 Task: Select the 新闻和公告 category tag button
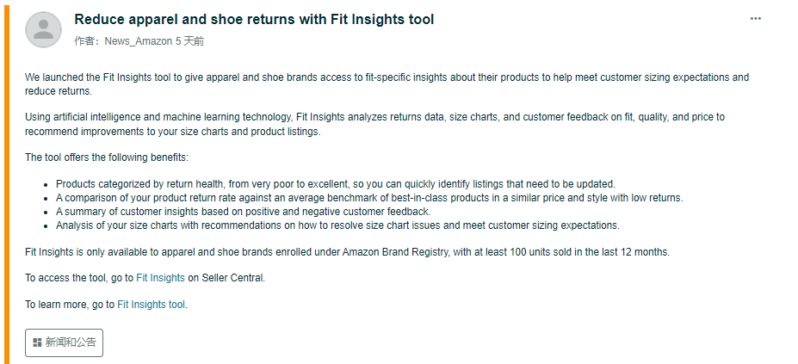pyautogui.click(x=64, y=342)
